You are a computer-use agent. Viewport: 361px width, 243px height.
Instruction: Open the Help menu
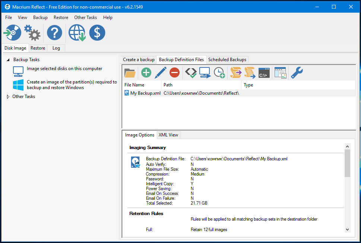tap(108, 18)
